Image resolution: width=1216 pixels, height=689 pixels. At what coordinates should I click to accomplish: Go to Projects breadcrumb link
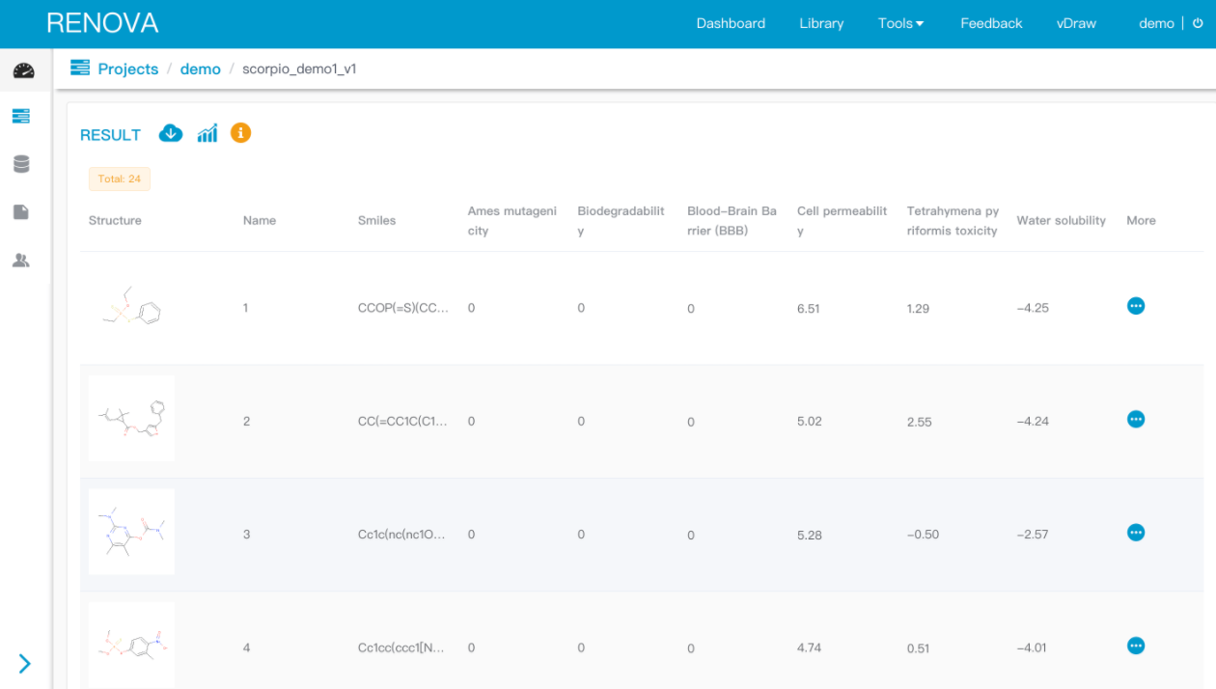(x=127, y=69)
